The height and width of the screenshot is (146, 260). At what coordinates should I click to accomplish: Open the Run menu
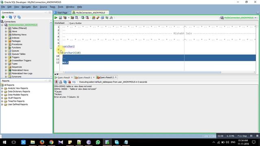pyautogui.click(x=35, y=7)
